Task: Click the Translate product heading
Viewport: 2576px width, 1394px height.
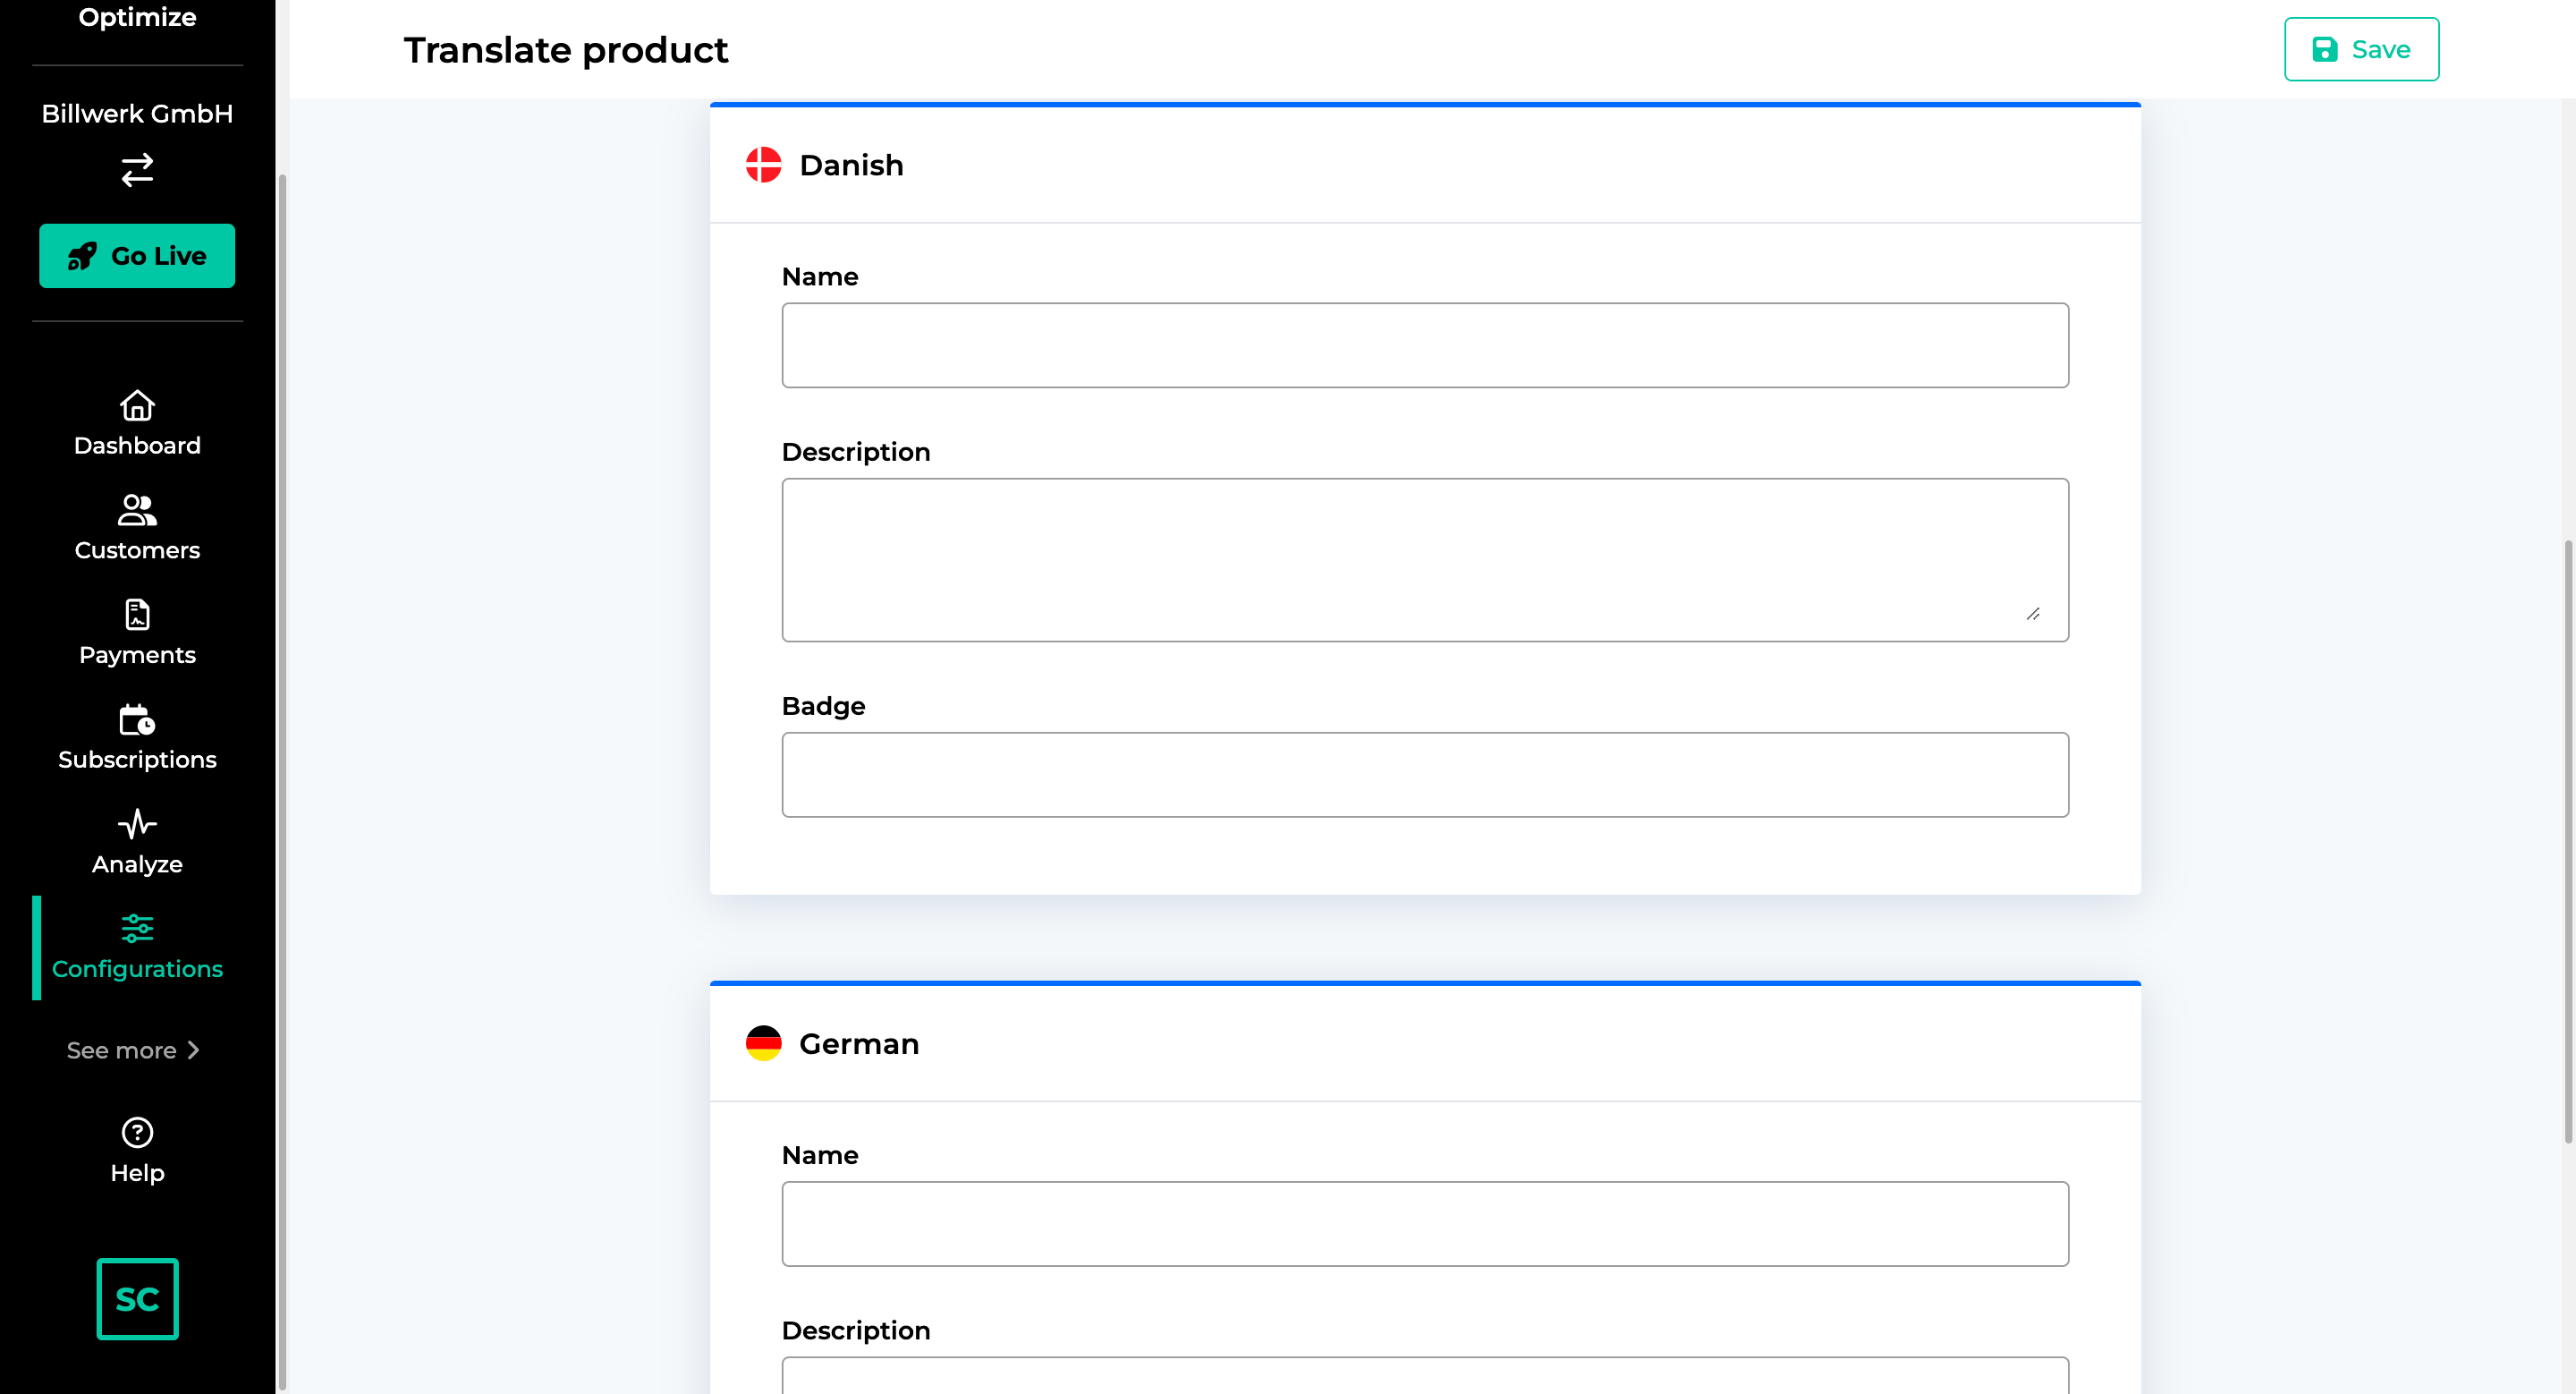Action: tap(566, 50)
